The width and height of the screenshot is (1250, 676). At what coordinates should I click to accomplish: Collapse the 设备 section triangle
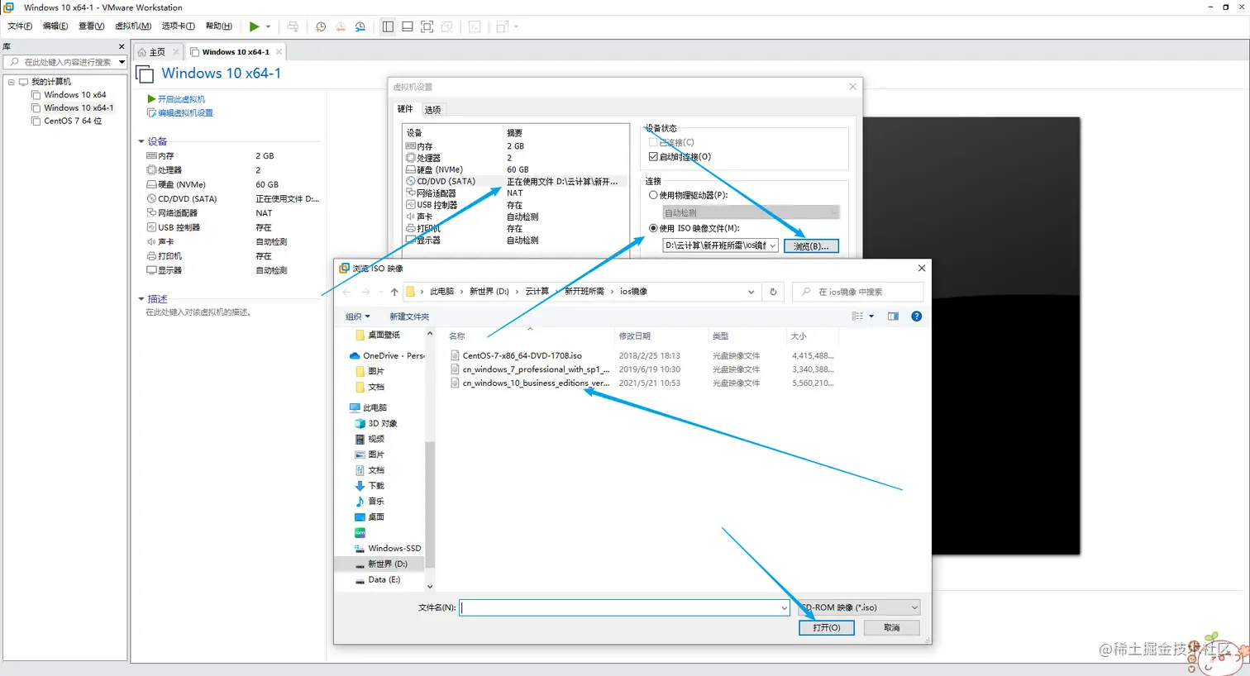[x=141, y=141]
